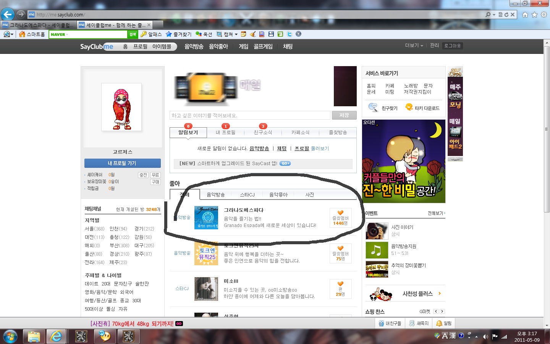Show hidden tray icons arrow
The image size is (550, 344).
(x=476, y=337)
